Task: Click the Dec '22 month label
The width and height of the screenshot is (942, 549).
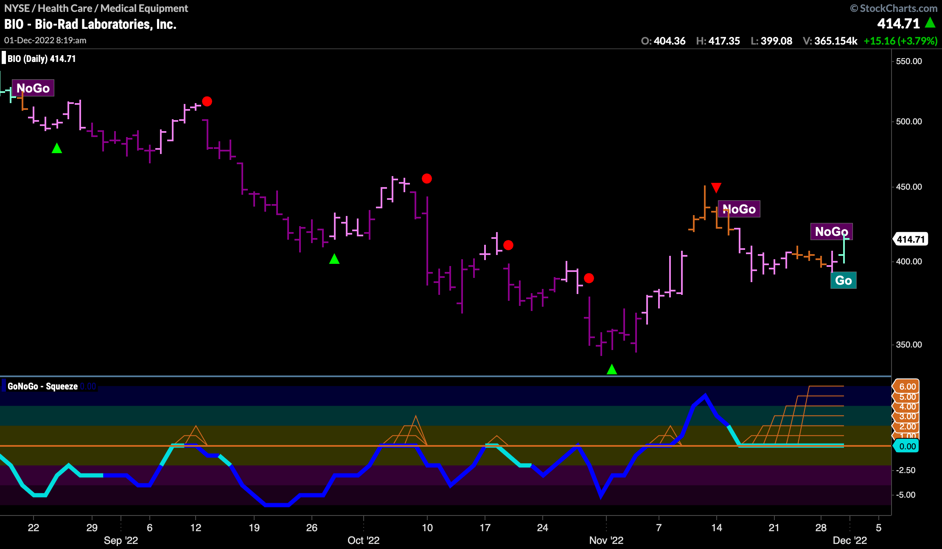Action: click(850, 540)
